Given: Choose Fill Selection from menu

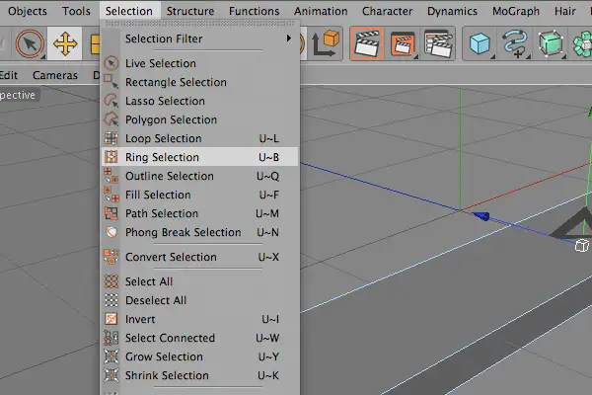Looking at the screenshot, I should [200, 195].
